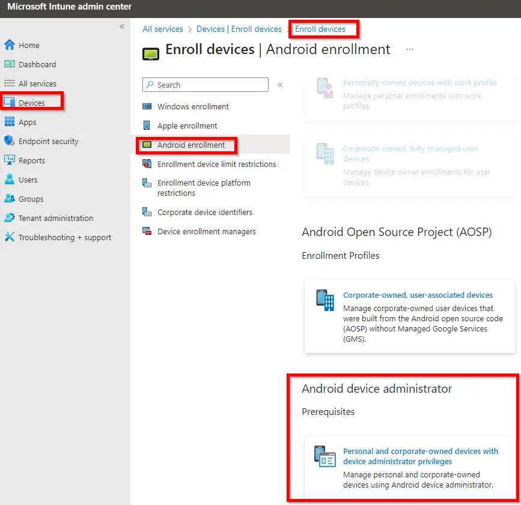Select Endpoint security in the sidebar
The image size is (521, 505).
pos(49,142)
